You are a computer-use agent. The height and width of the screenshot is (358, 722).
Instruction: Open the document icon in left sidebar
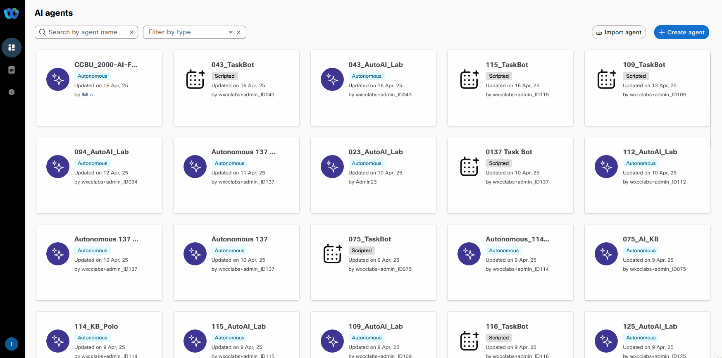(12, 70)
